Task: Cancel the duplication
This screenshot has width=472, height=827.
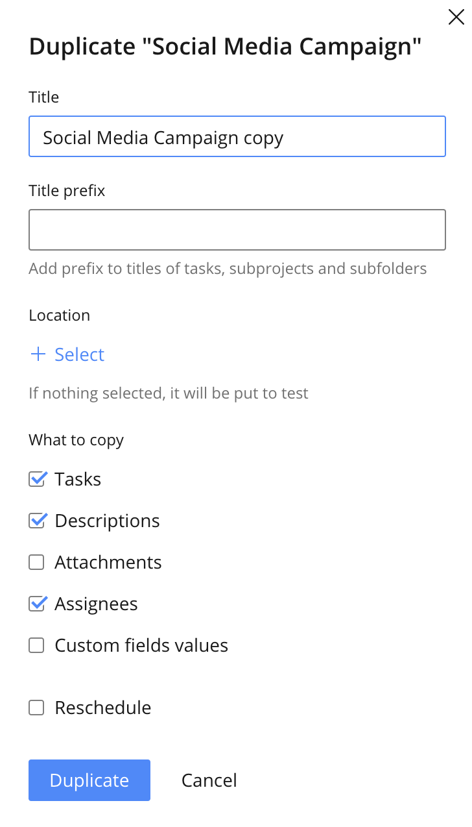Action: (x=209, y=780)
